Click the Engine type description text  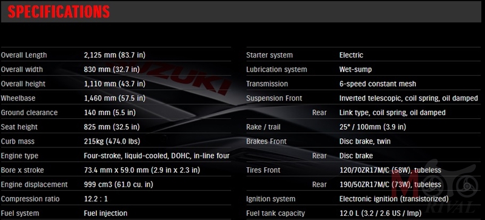(x=156, y=156)
